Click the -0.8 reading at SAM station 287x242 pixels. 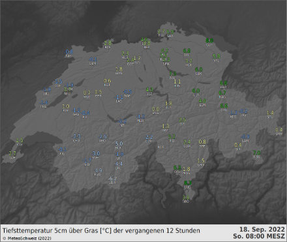click(245, 136)
